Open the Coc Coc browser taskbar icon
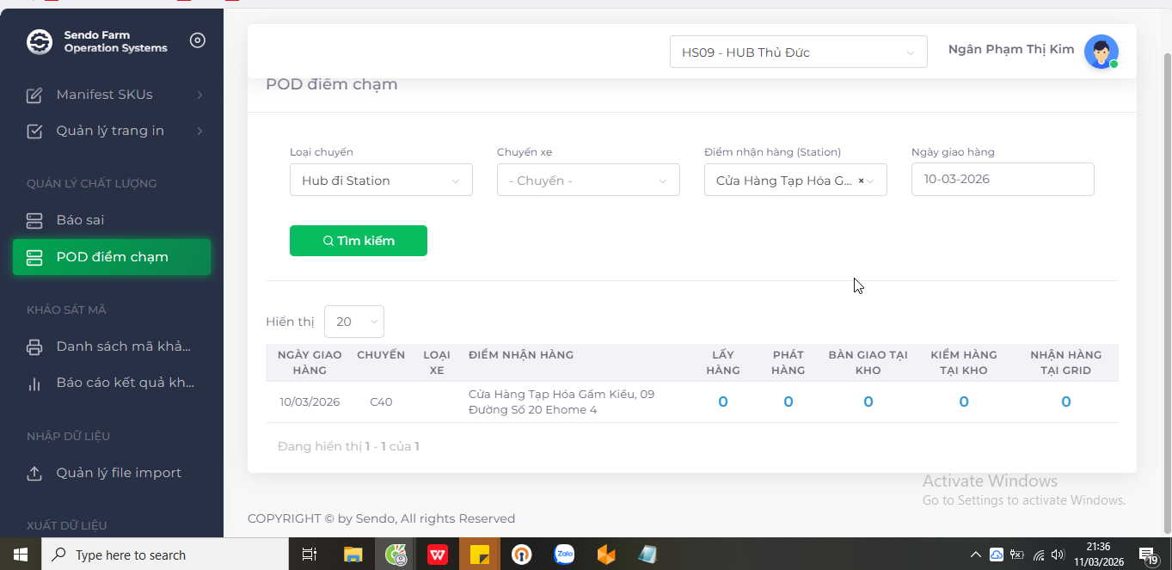 (x=396, y=555)
